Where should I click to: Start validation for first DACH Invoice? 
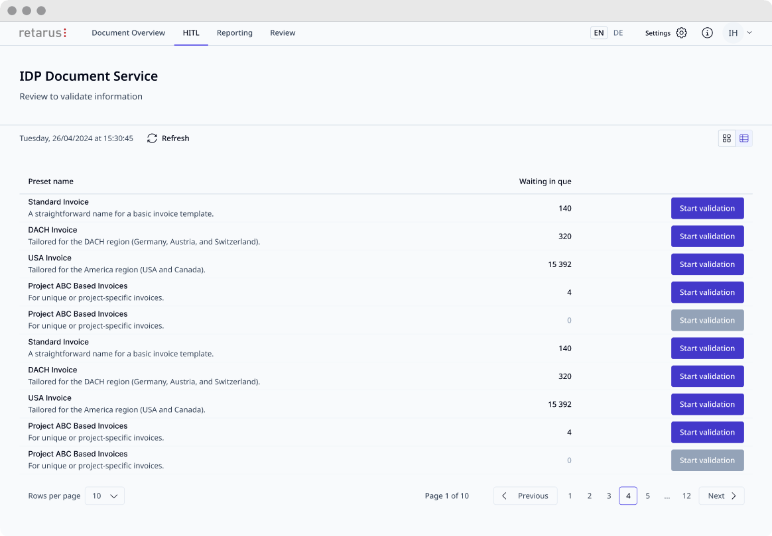(707, 236)
